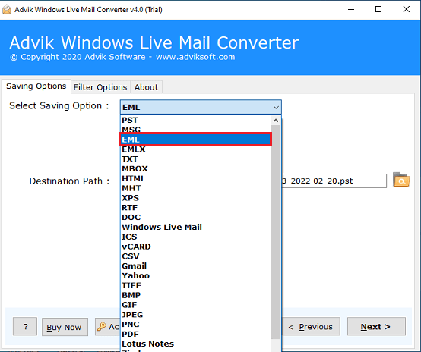This screenshot has width=421, height=352.
Task: Pick JPEG image format
Action: tap(196, 315)
